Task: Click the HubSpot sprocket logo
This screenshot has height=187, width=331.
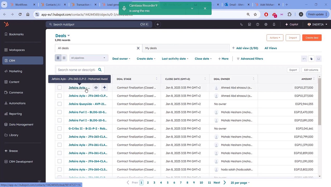Action: 6,24
